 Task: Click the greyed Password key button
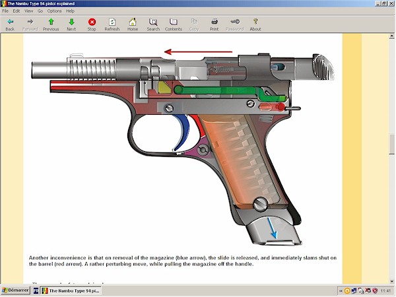point(235,24)
